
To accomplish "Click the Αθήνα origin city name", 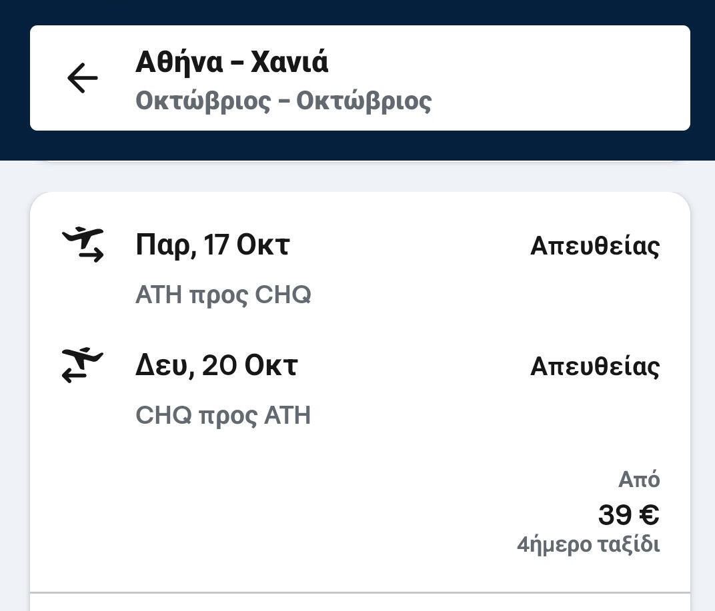I will tap(179, 63).
